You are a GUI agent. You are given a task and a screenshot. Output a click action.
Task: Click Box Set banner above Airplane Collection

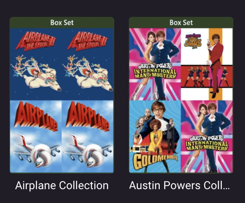pos(62,22)
